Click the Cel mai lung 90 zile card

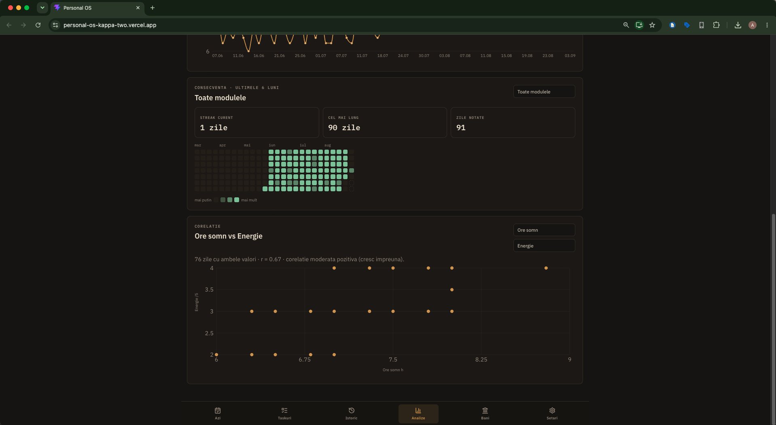pyautogui.click(x=385, y=123)
